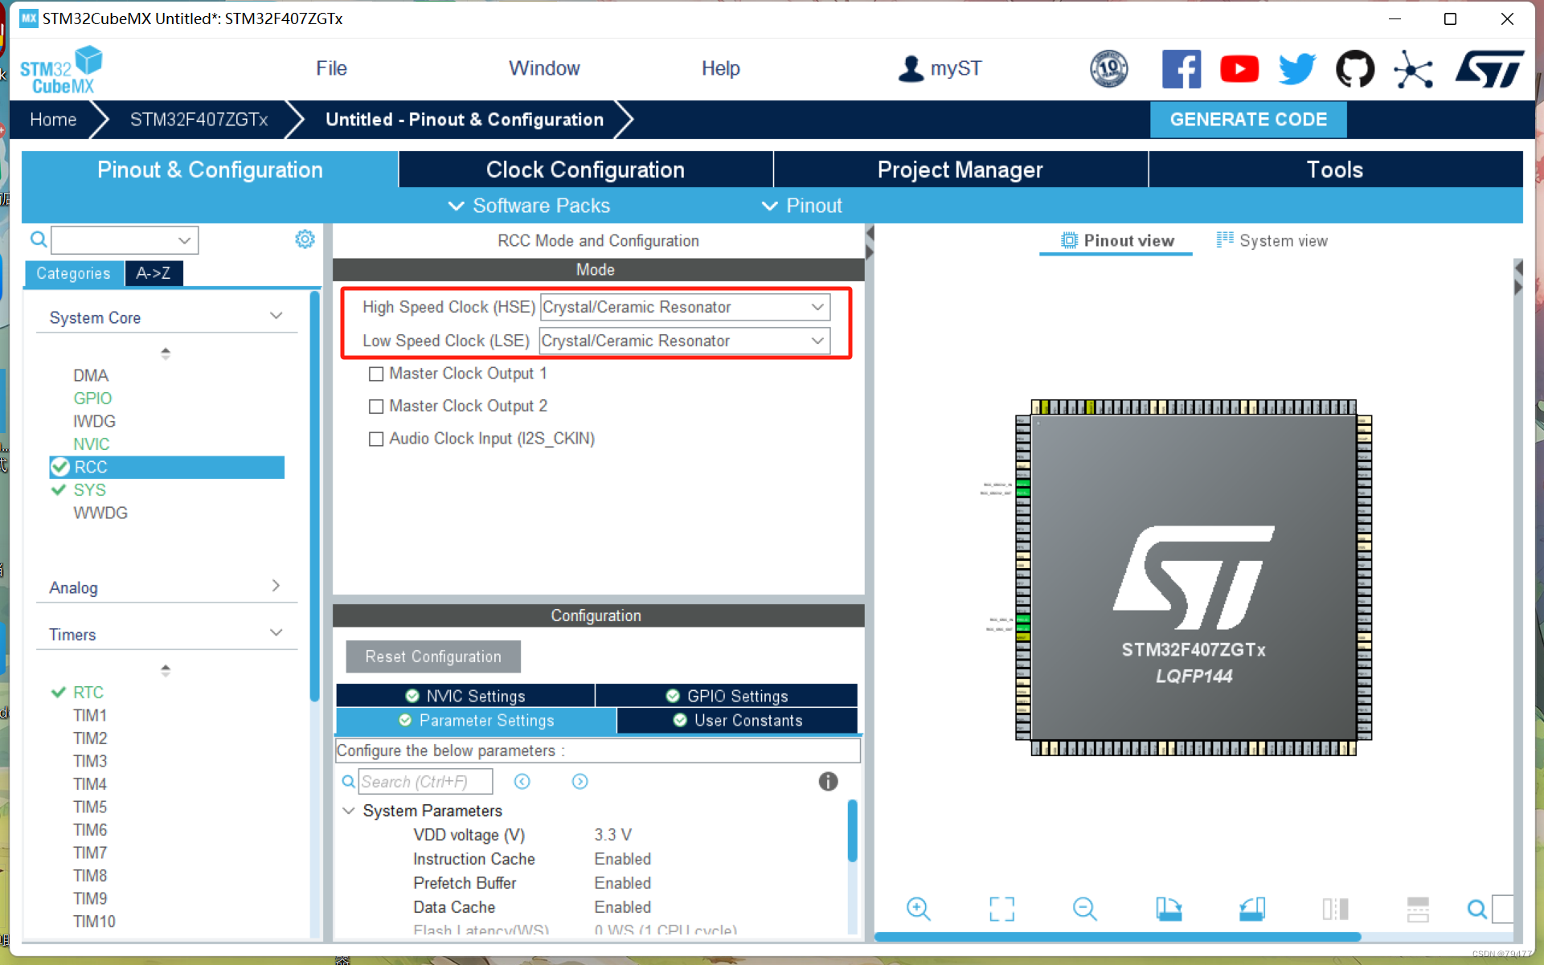Open the settings gear near the search box
The width and height of the screenshot is (1544, 965).
tap(305, 239)
